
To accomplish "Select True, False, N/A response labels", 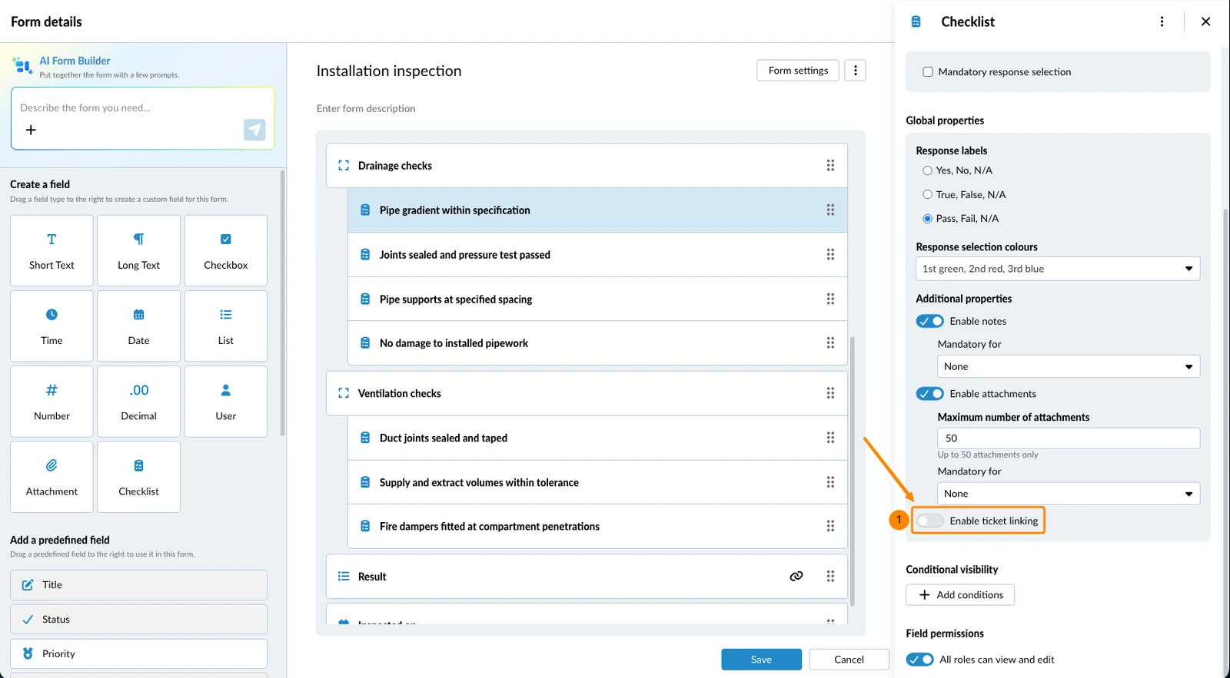I will (927, 194).
